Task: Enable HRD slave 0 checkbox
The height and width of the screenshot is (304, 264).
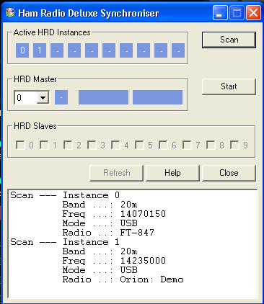Action: point(20,145)
